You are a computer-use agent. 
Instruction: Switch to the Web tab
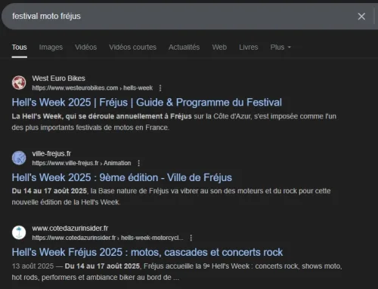coord(219,48)
